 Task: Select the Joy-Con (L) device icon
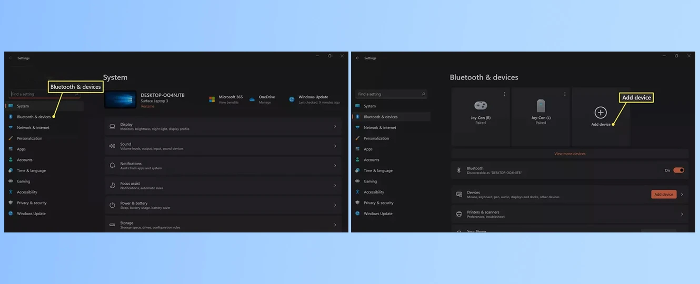[x=541, y=105]
